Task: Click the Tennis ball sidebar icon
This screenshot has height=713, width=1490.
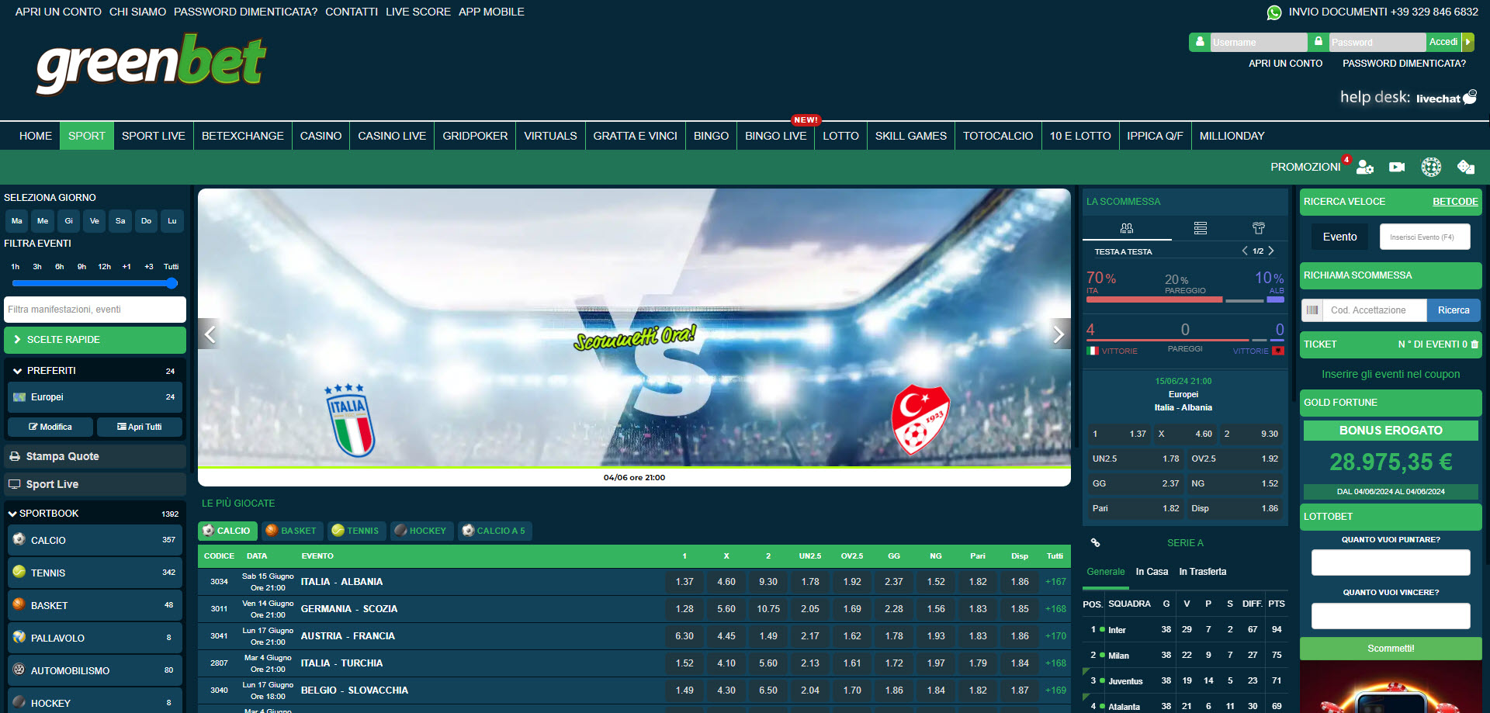Action: (x=19, y=572)
